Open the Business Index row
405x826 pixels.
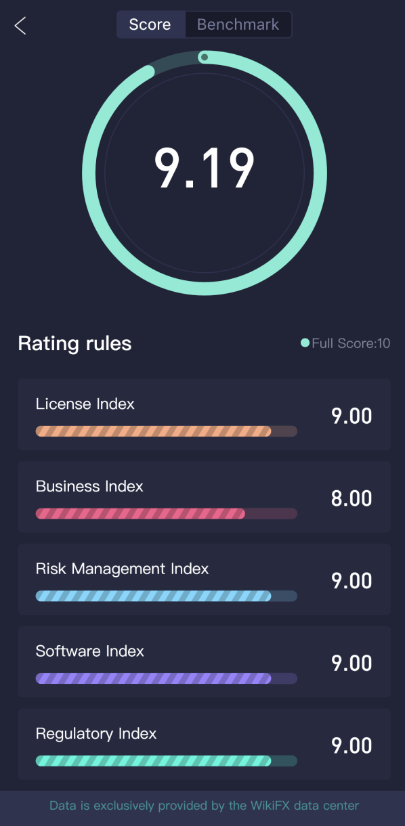tap(205, 497)
